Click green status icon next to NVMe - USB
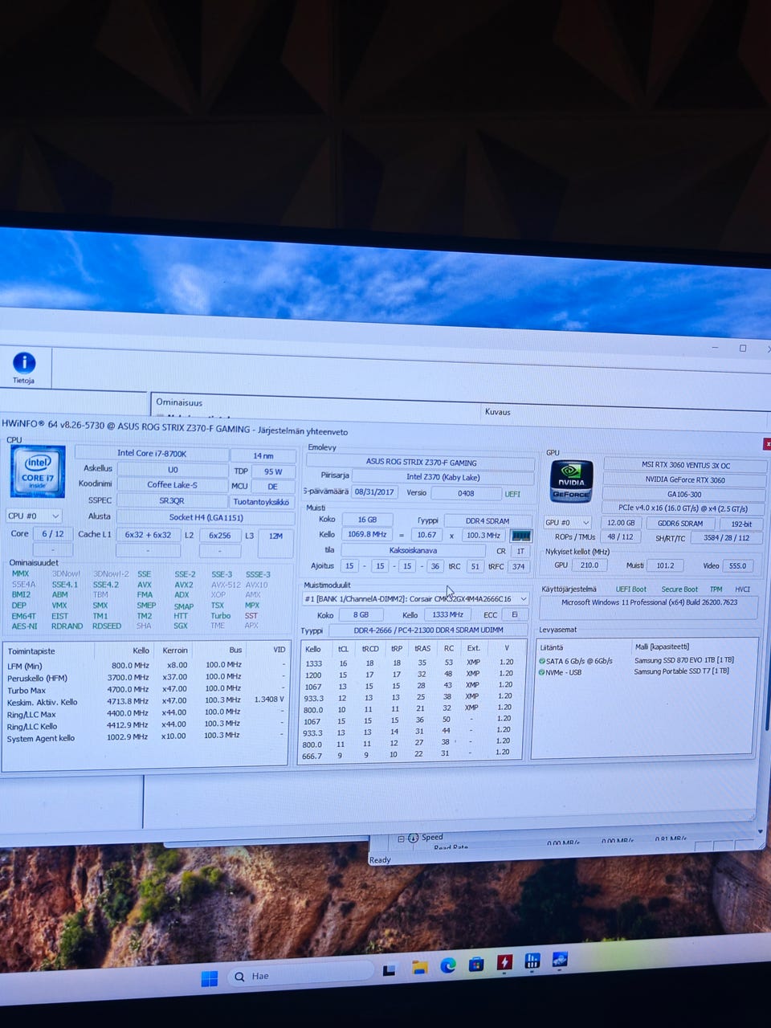Image resolution: width=771 pixels, height=1028 pixels. click(541, 672)
